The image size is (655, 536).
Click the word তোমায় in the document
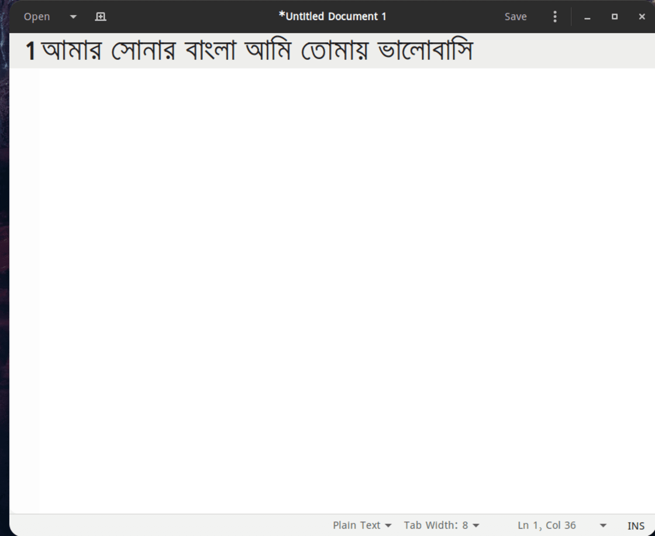[335, 50]
